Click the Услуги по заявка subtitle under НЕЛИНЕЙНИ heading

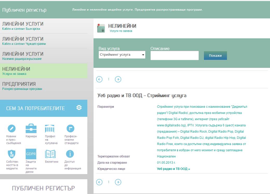pos(121,31)
